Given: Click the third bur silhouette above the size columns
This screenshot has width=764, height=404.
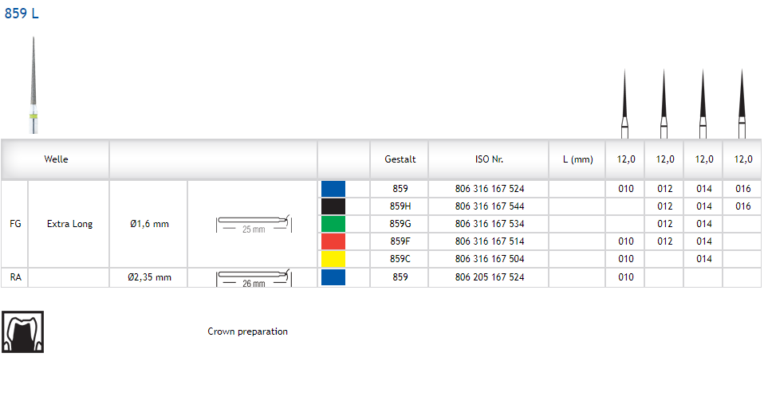Looking at the screenshot, I should point(703,104).
